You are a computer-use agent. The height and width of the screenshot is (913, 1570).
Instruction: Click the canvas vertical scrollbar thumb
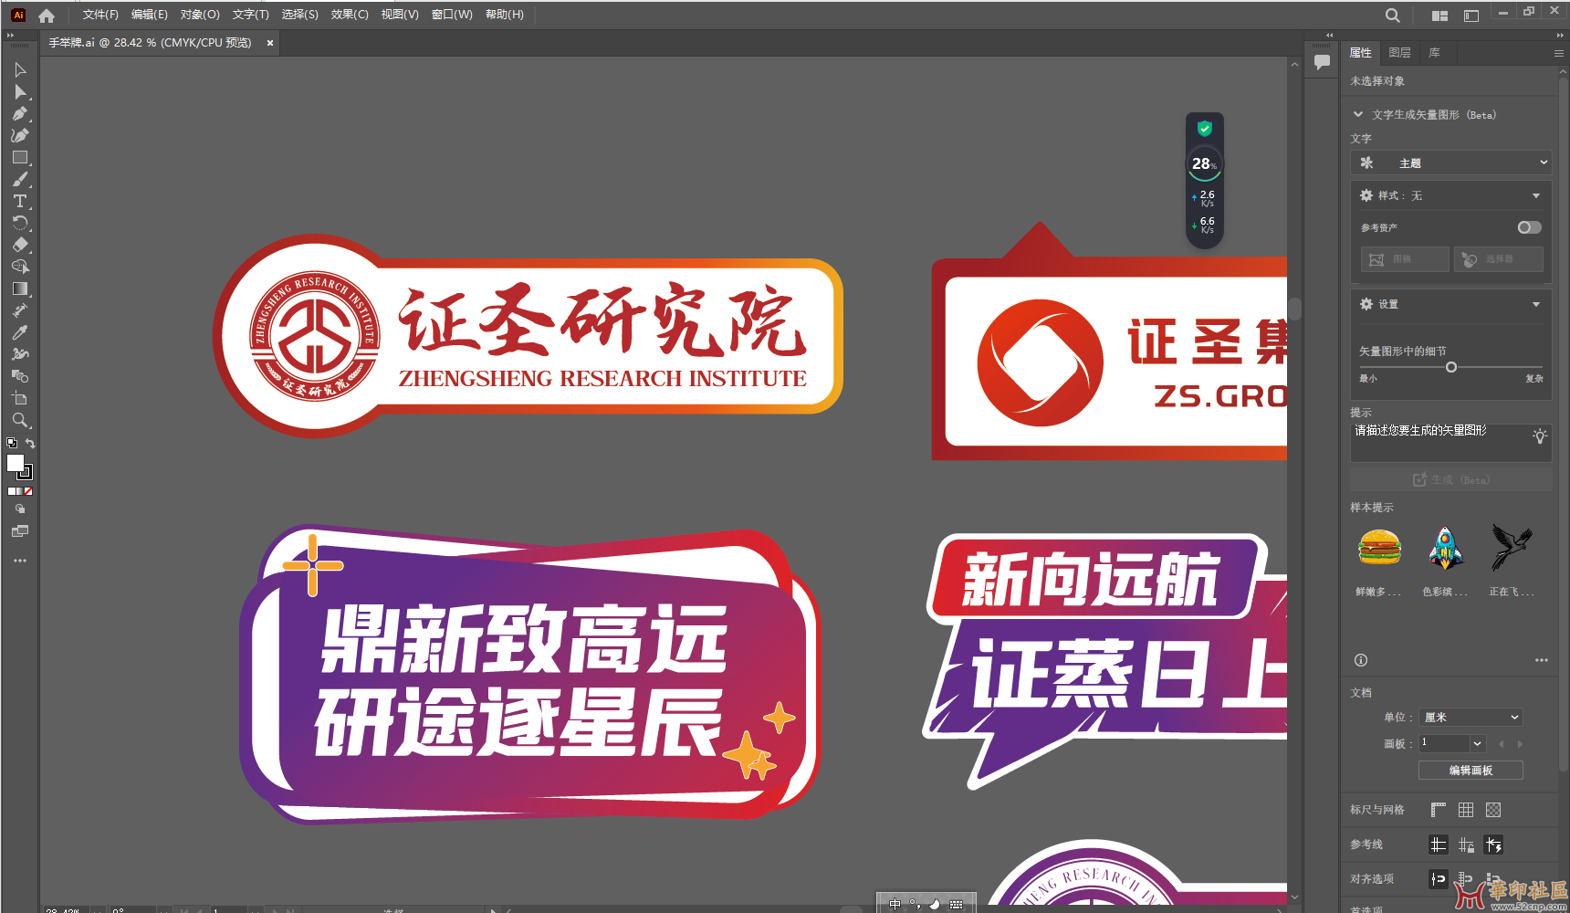click(x=1294, y=309)
